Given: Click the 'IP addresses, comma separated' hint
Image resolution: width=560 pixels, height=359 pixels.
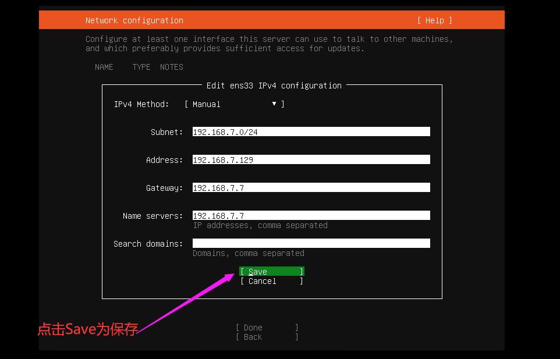Looking at the screenshot, I should tap(260, 225).
